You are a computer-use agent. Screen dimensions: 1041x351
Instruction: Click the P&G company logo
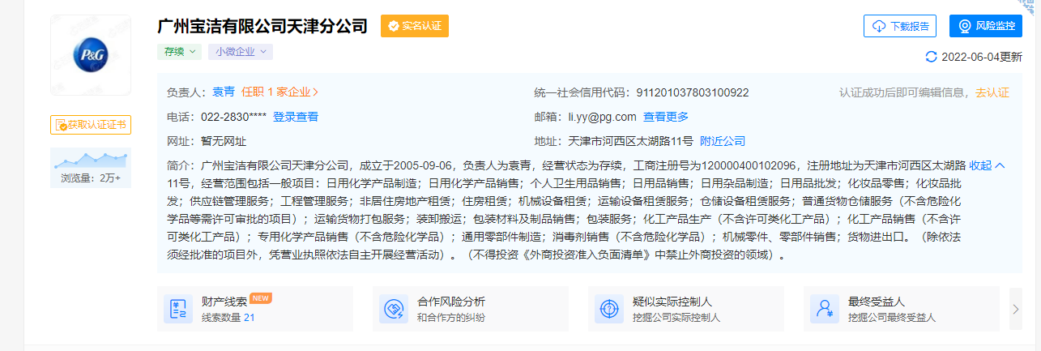tap(90, 55)
